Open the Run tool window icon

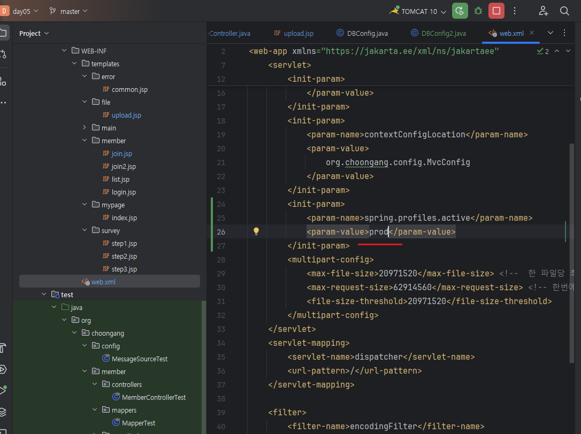[3, 390]
